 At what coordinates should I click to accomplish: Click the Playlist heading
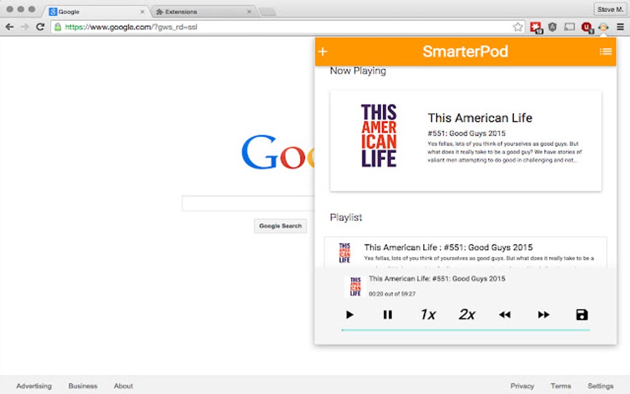click(x=346, y=217)
